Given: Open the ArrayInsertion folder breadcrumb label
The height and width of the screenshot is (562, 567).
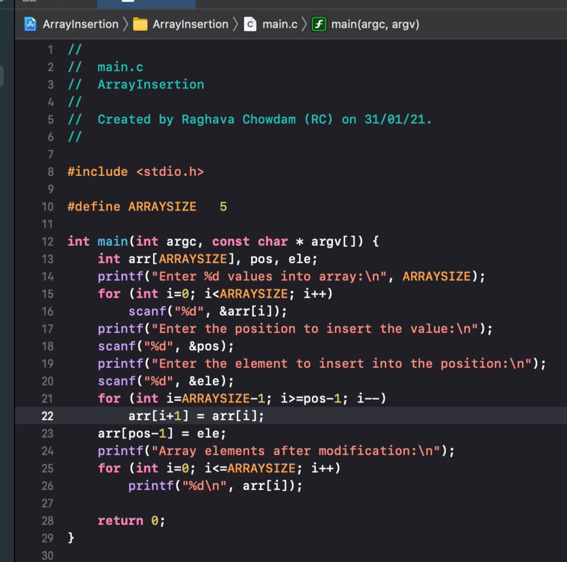Looking at the screenshot, I should [x=191, y=24].
